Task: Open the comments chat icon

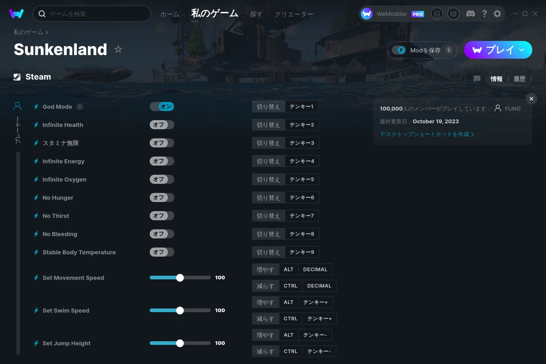Action: (x=477, y=79)
